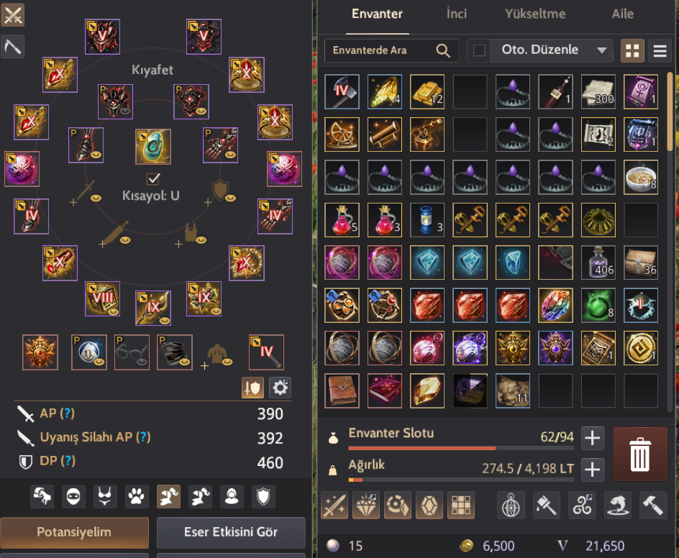
Task: Expand Envanter Slotu with the plus button
Action: point(592,438)
